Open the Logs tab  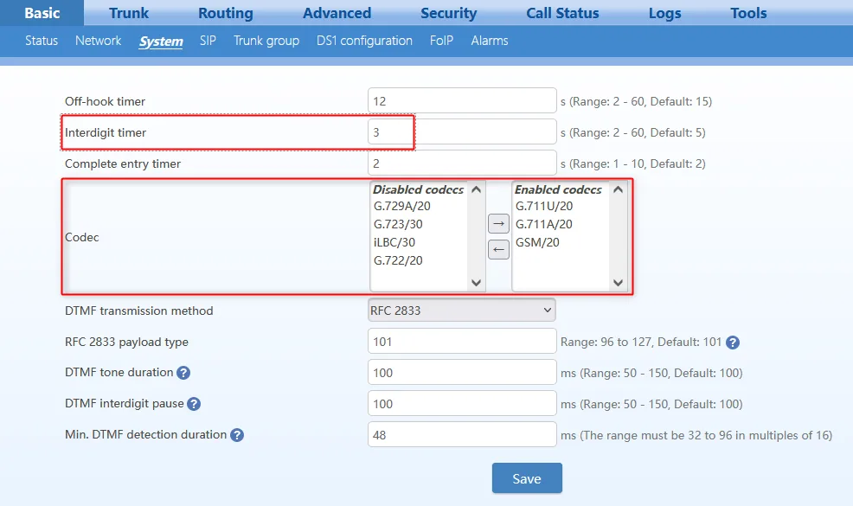[x=664, y=13]
